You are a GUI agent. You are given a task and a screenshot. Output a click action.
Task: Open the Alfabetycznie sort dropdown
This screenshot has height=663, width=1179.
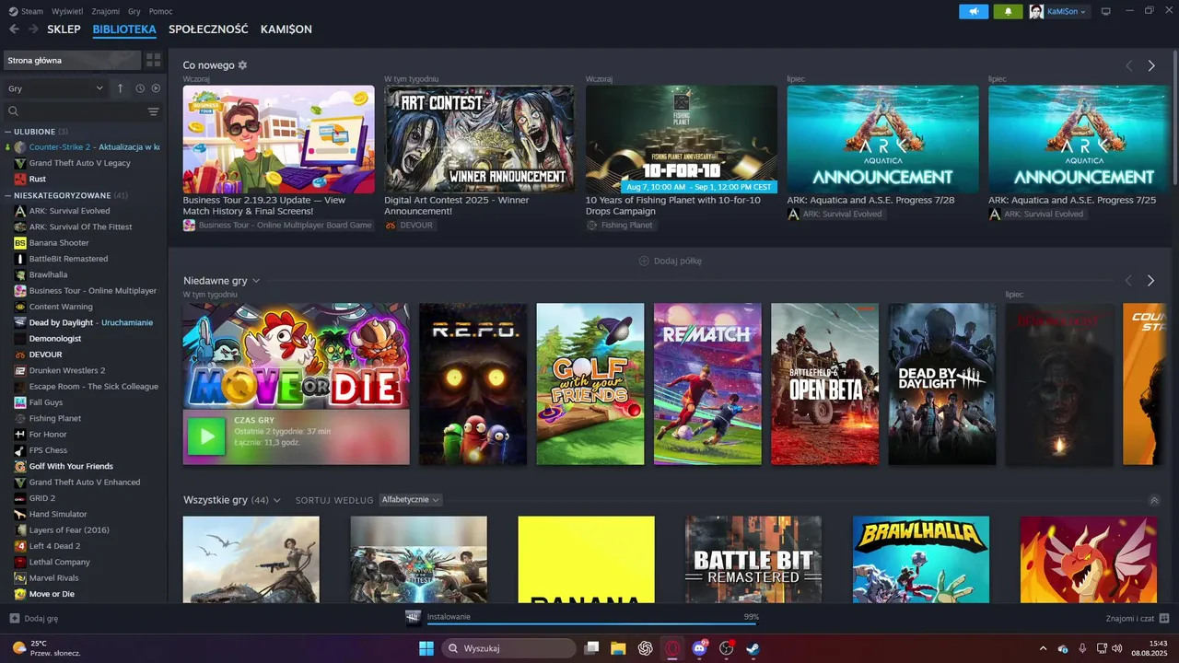pyautogui.click(x=411, y=500)
